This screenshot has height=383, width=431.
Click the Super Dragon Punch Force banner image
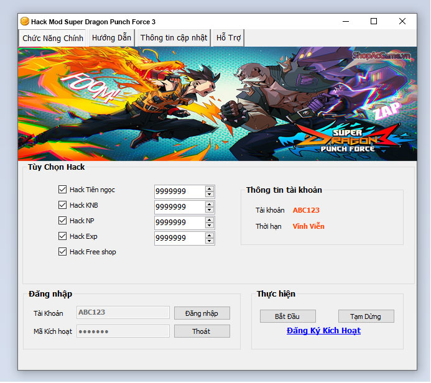tap(216, 104)
